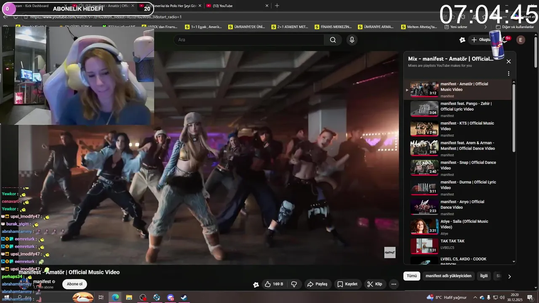The image size is (539, 303).
Task: Open 'FİNANS MERKEZİN...' bookmark
Action: click(333, 27)
